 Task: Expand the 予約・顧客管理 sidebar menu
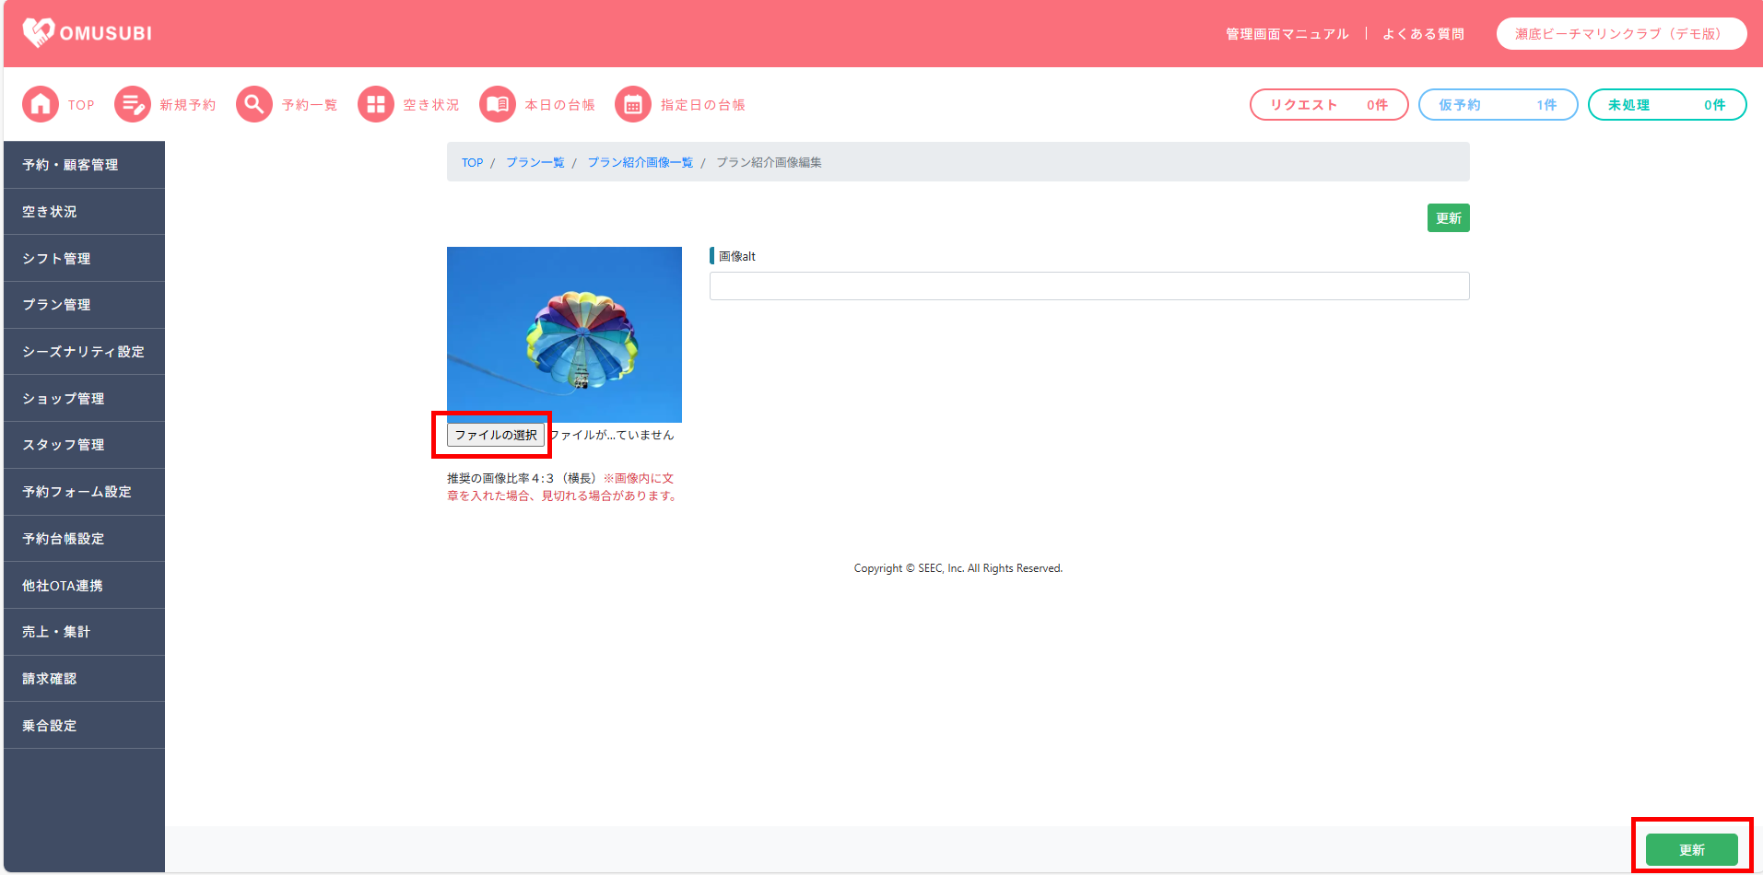[x=84, y=165]
